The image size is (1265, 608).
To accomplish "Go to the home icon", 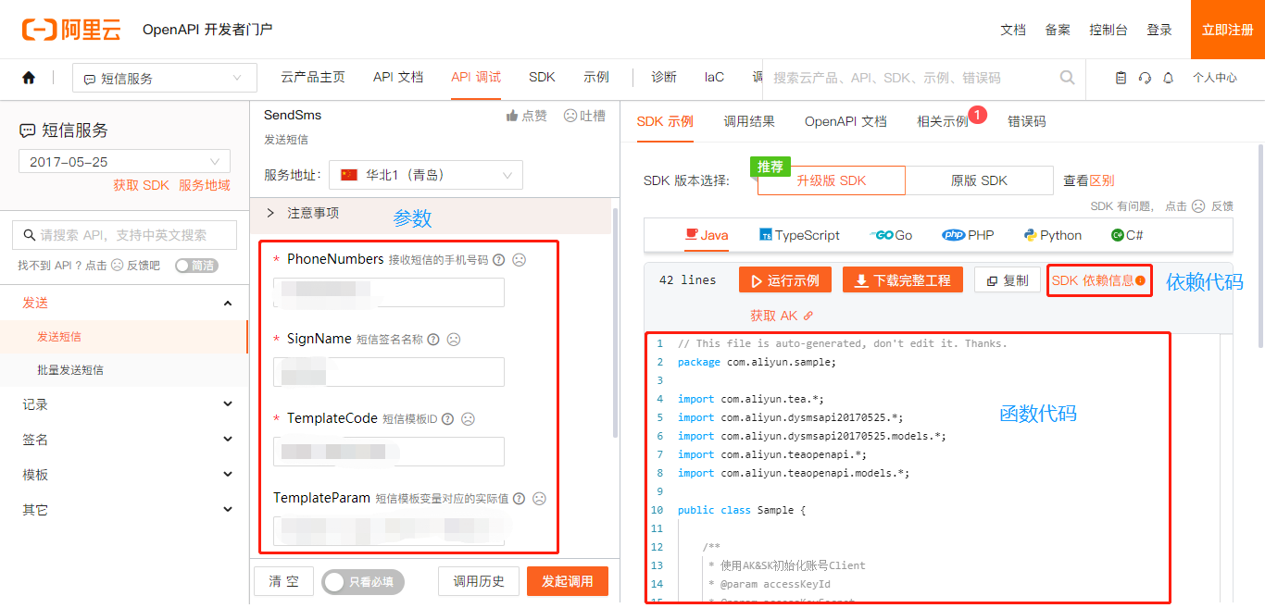I will click(29, 78).
